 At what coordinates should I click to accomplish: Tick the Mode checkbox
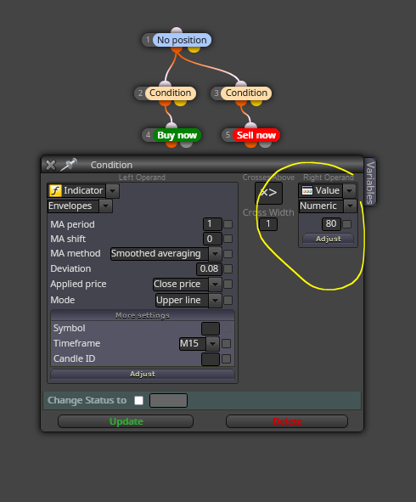228,301
